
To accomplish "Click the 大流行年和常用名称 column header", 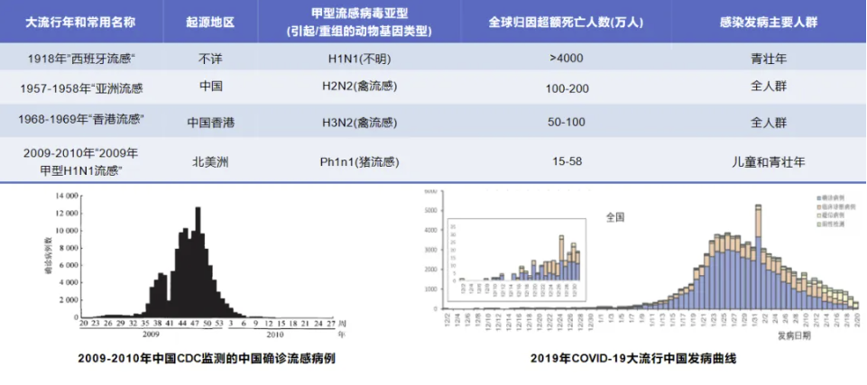I will pyautogui.click(x=80, y=23).
